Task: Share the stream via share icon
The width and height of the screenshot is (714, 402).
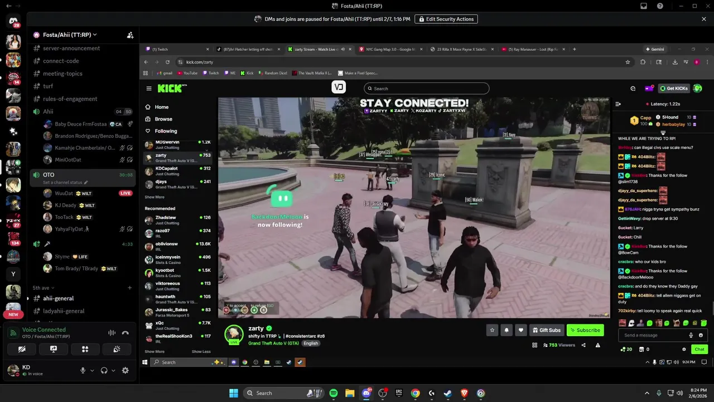Action: click(583, 345)
